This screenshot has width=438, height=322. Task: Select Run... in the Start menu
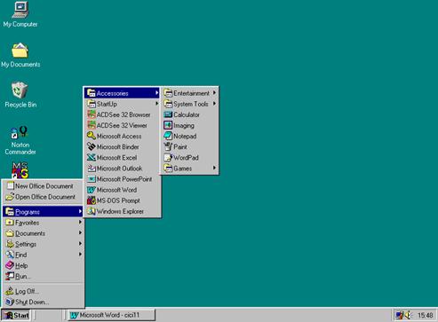coord(44,276)
